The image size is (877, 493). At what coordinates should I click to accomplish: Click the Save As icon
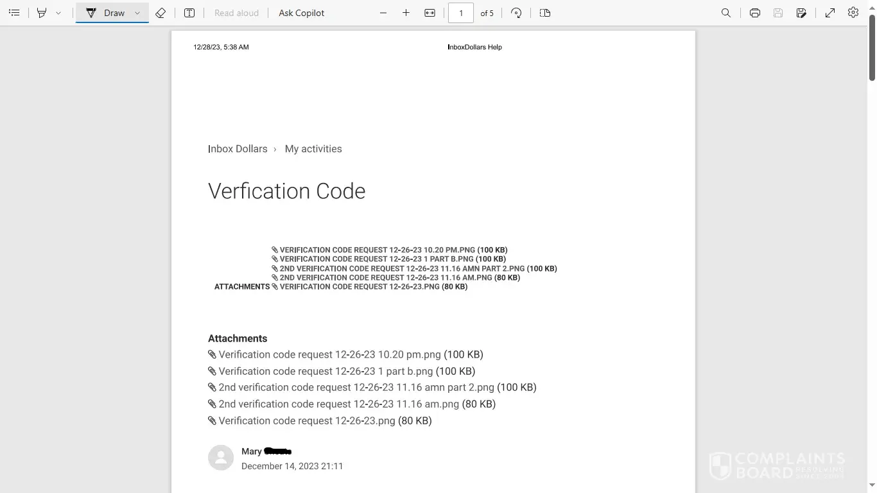[801, 13]
